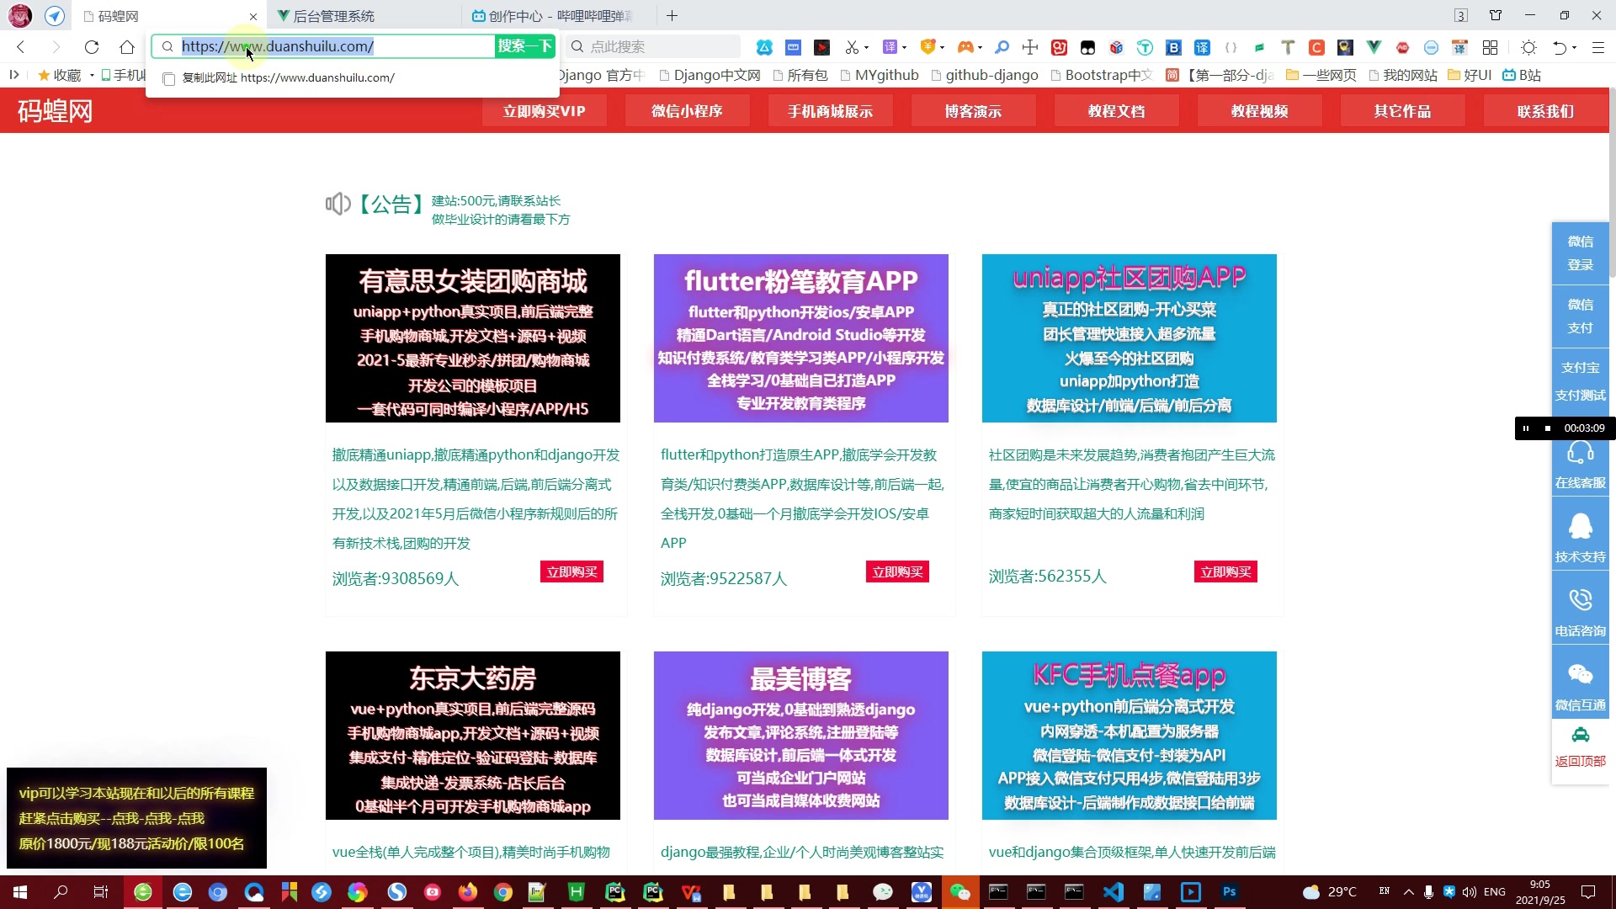Open the MYgithub bookmark

click(880, 76)
